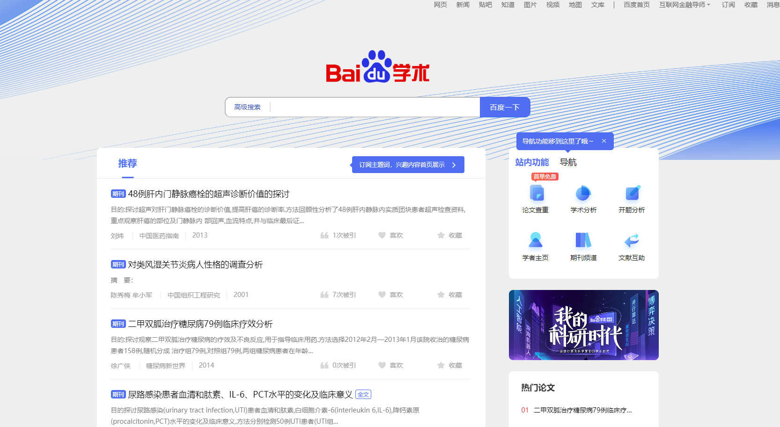Open the 开题分析 pencil icon
The width and height of the screenshot is (780, 427).
click(632, 193)
